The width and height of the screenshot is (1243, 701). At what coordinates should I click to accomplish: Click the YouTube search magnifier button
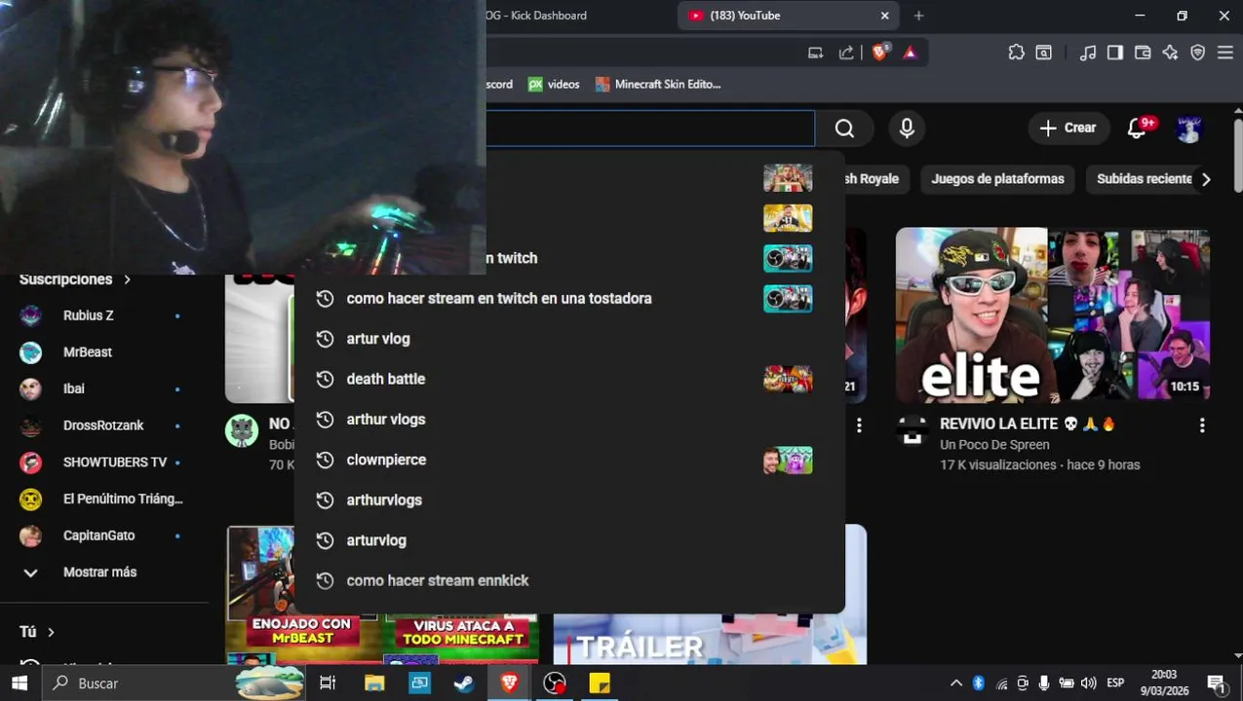[844, 129]
